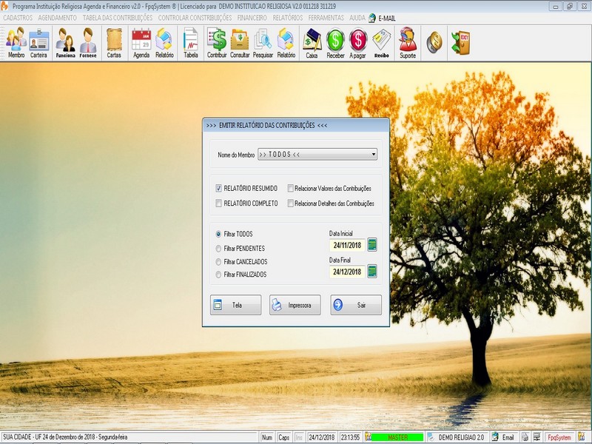Select the Funciona employees icon
592x444 pixels.
(x=65, y=43)
